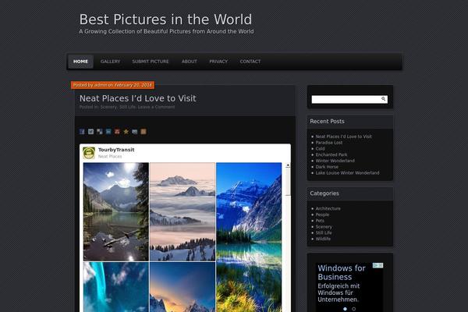Click the admin author link

(101, 85)
